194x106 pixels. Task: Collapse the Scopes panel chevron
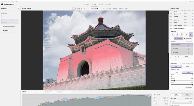167,92
